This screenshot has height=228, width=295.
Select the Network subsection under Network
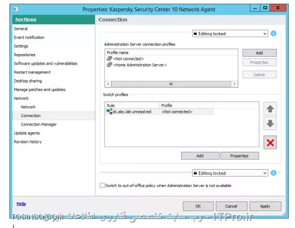coord(28,107)
